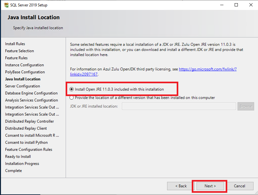Minimize the SQL Server 2019 Setup window

[x=222, y=5]
